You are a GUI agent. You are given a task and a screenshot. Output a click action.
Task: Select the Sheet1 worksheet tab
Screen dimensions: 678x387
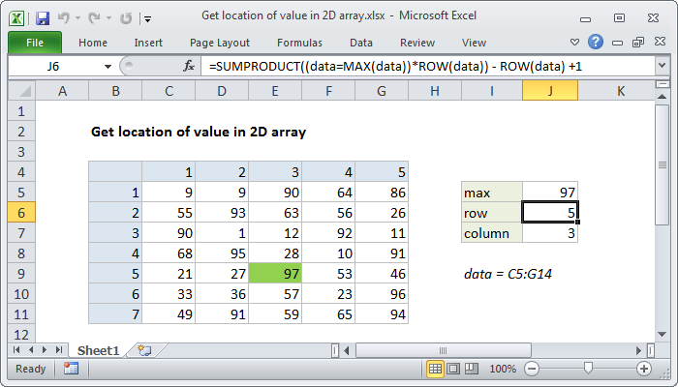98,349
